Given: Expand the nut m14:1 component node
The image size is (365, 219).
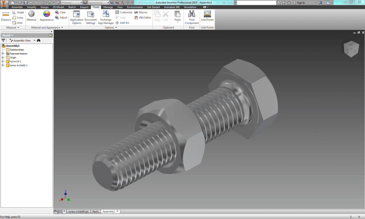Looking at the screenshot, I should 3,62.
